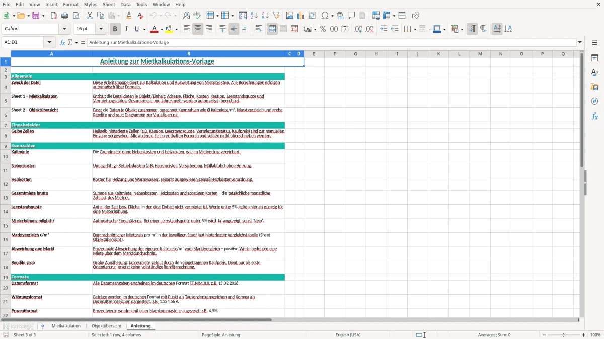Screen dimensions: 604x339
Task: Open the sidebar Gallery panel
Action: (x=594, y=87)
